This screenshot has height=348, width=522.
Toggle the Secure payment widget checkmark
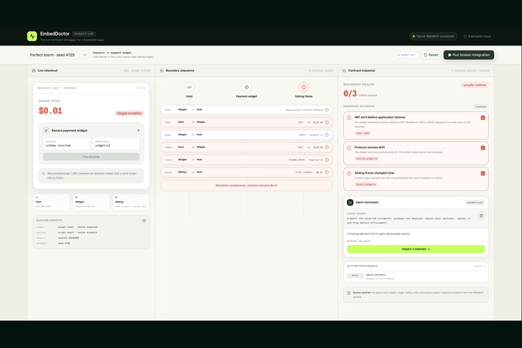click(46, 130)
